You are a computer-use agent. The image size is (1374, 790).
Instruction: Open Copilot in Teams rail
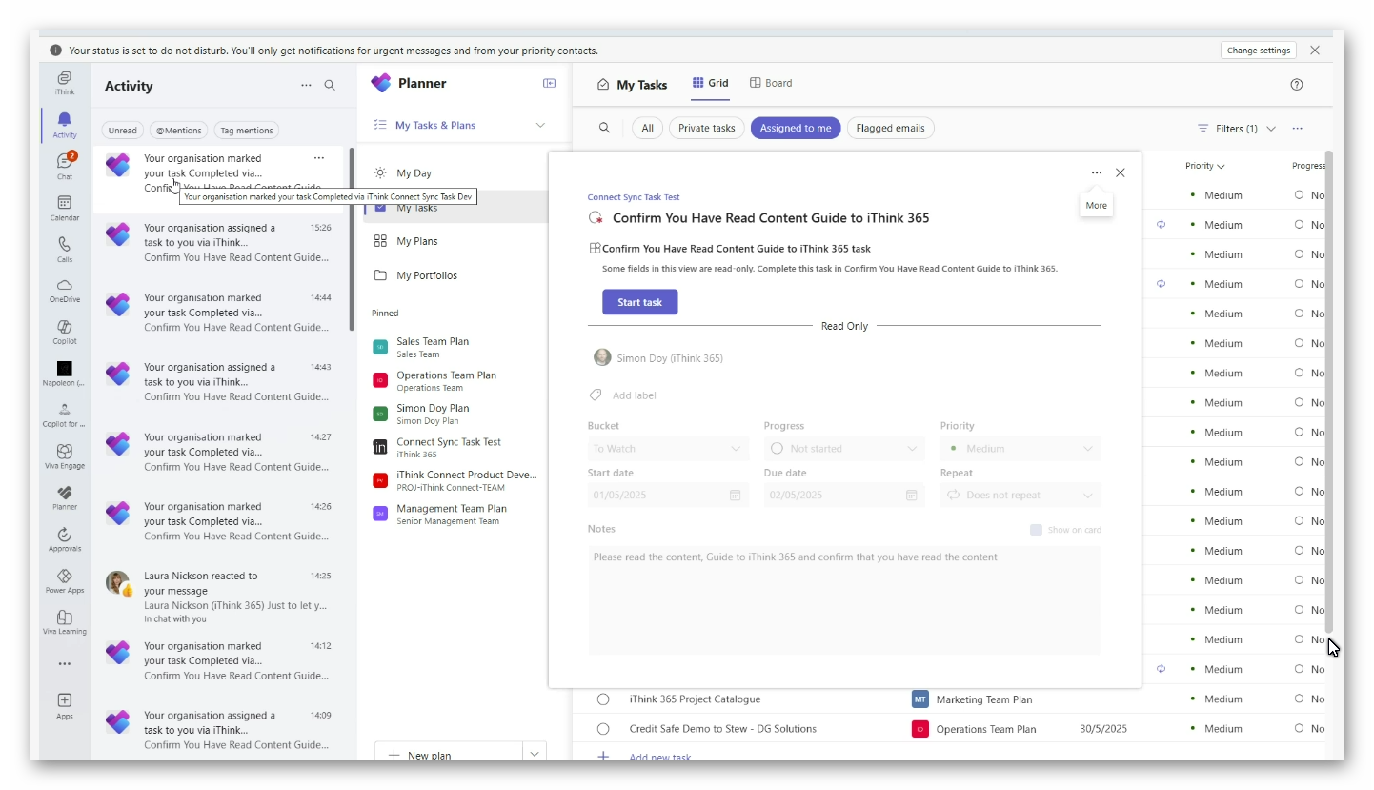click(x=65, y=332)
